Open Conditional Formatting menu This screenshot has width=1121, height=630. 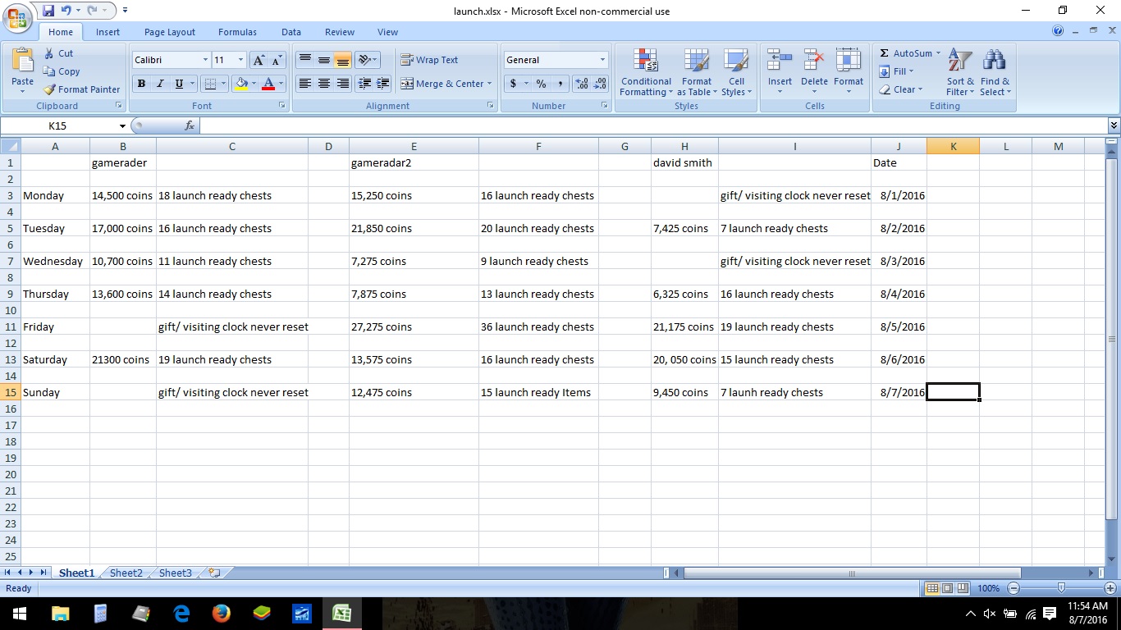click(646, 72)
